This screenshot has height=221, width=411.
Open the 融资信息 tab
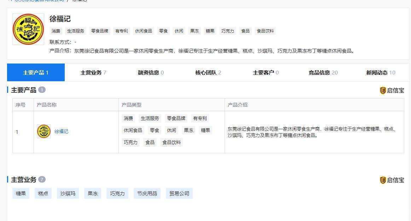pyautogui.click(x=149, y=72)
